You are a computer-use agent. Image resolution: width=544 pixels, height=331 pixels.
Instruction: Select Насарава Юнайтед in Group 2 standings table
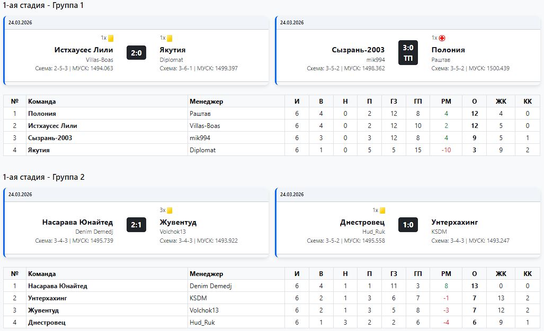tap(57, 286)
